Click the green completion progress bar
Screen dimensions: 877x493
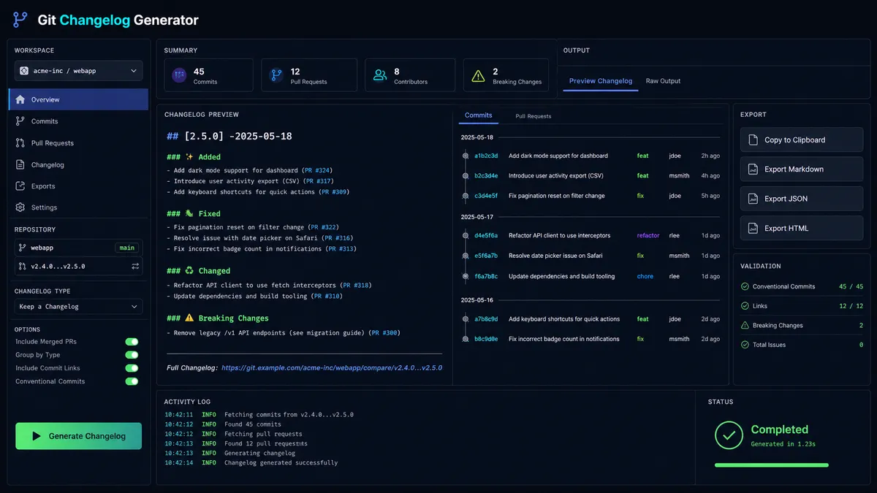[x=772, y=465]
